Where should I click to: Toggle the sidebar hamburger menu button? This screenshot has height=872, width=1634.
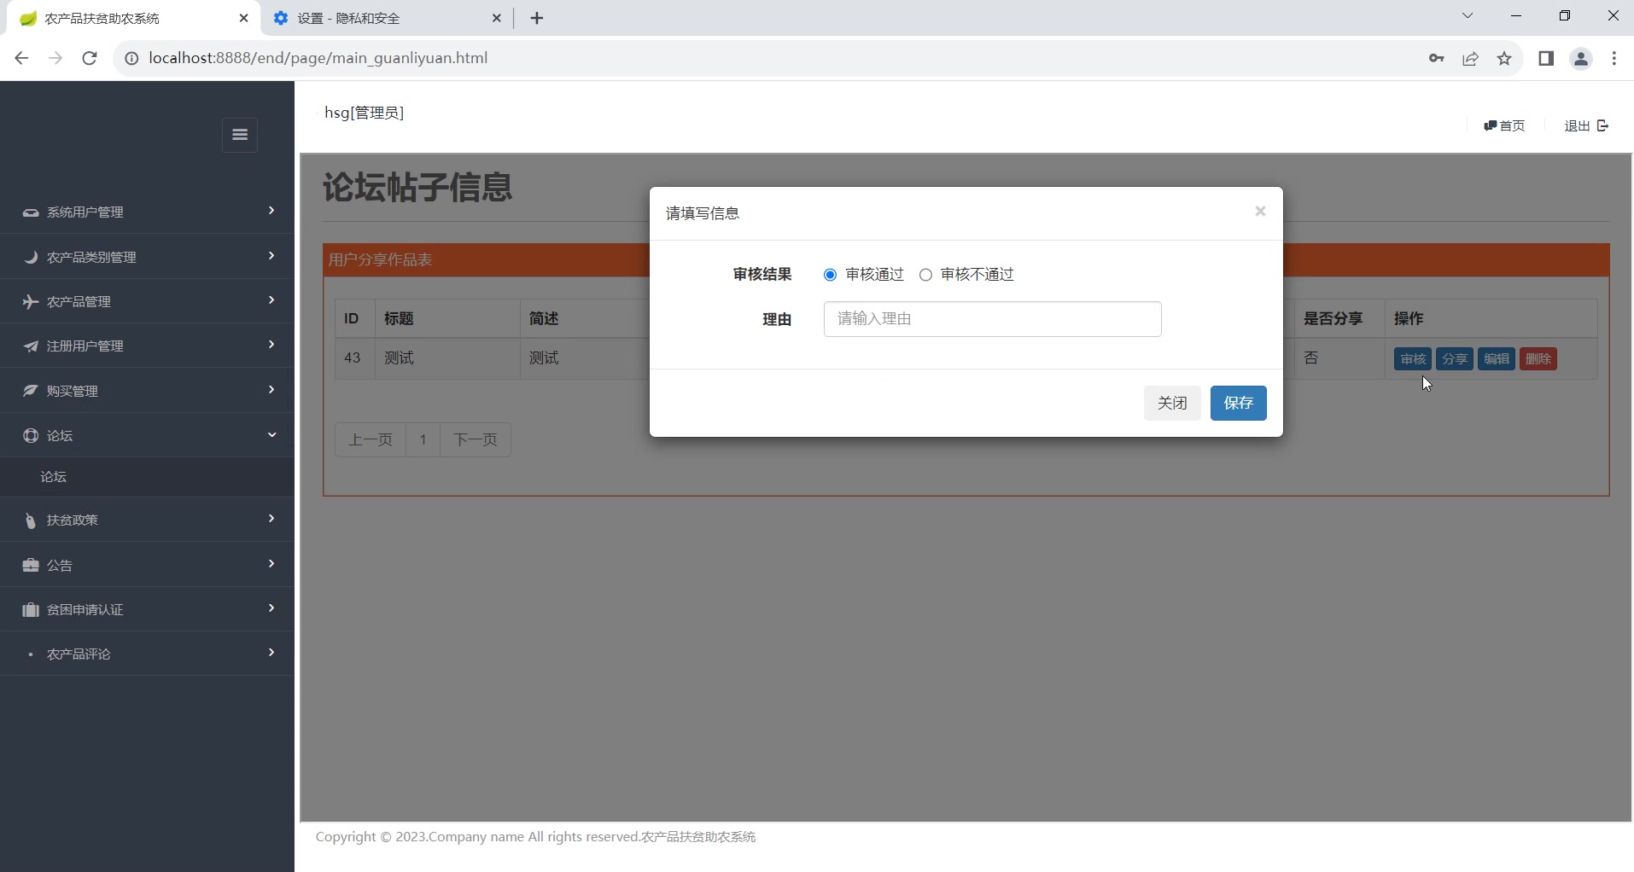tap(240, 135)
